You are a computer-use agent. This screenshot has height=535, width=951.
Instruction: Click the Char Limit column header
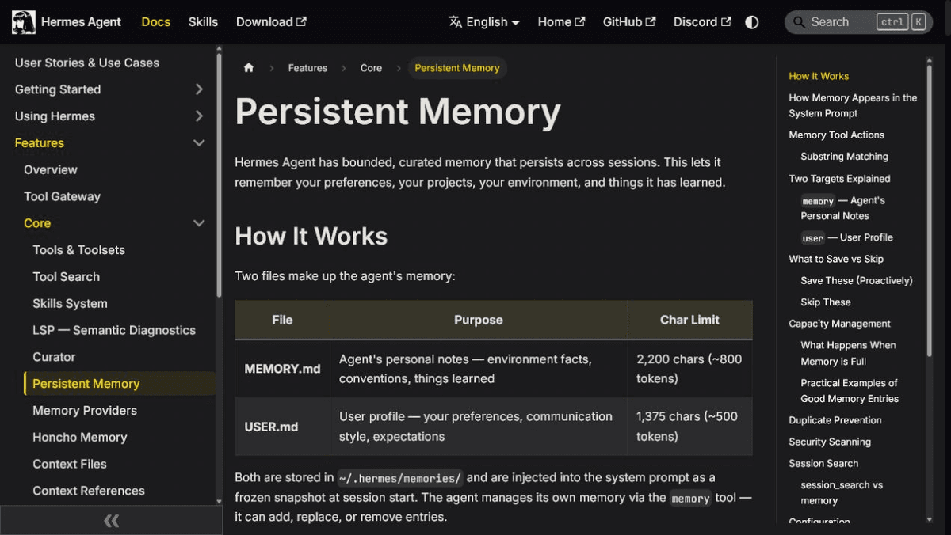coord(689,320)
